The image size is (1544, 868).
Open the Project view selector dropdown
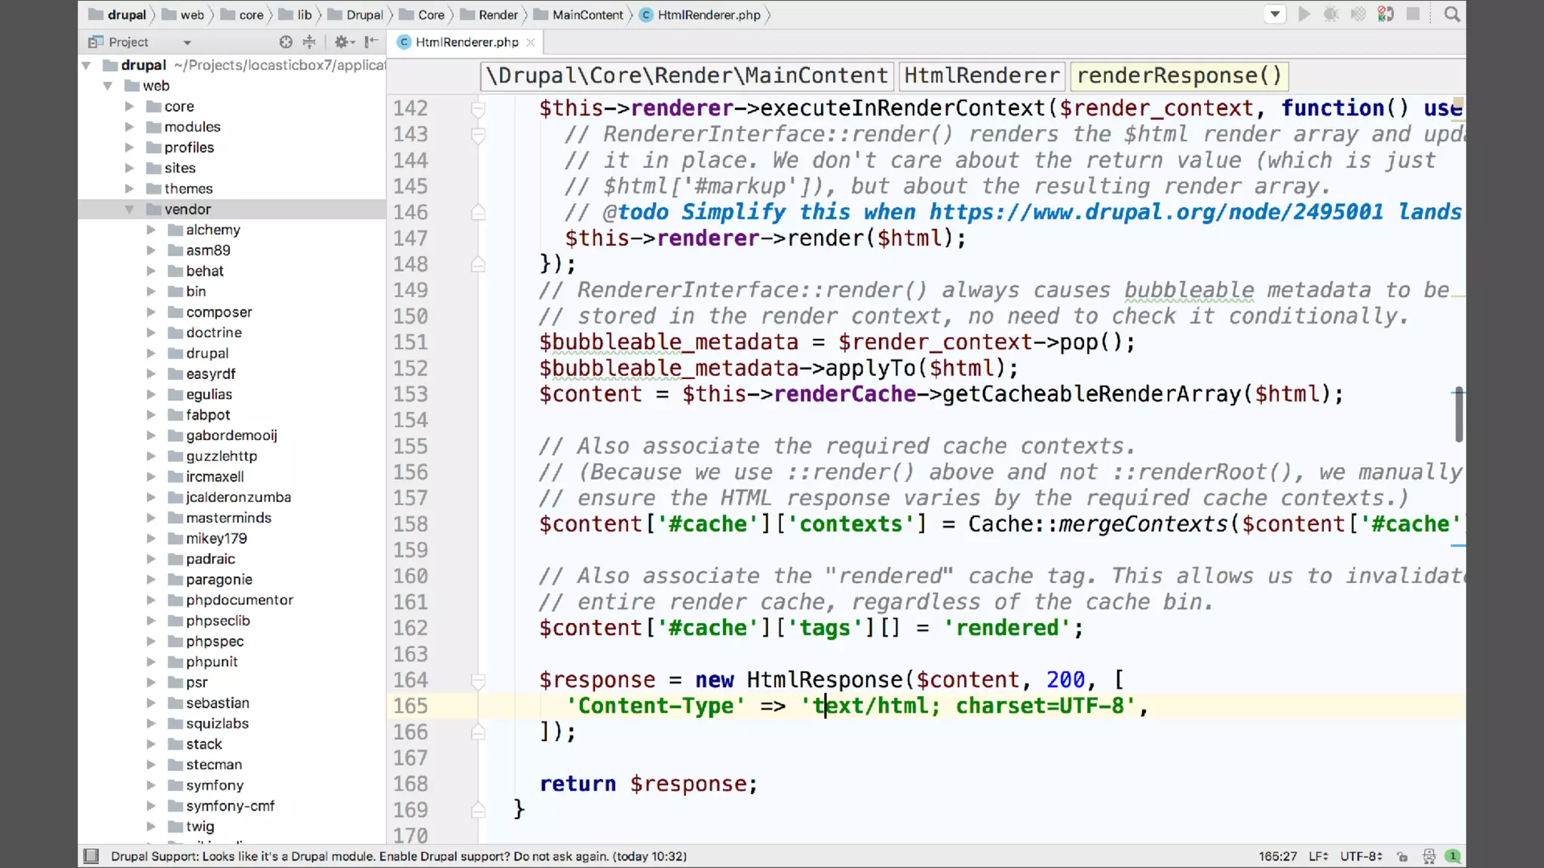pos(187,42)
